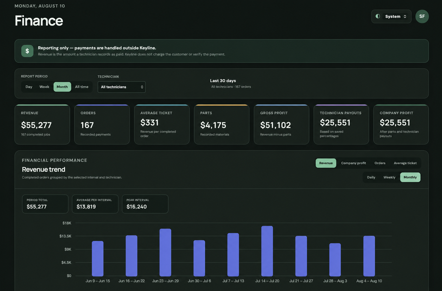Switch chart to Orders metric
The width and height of the screenshot is (442, 291).
380,163
